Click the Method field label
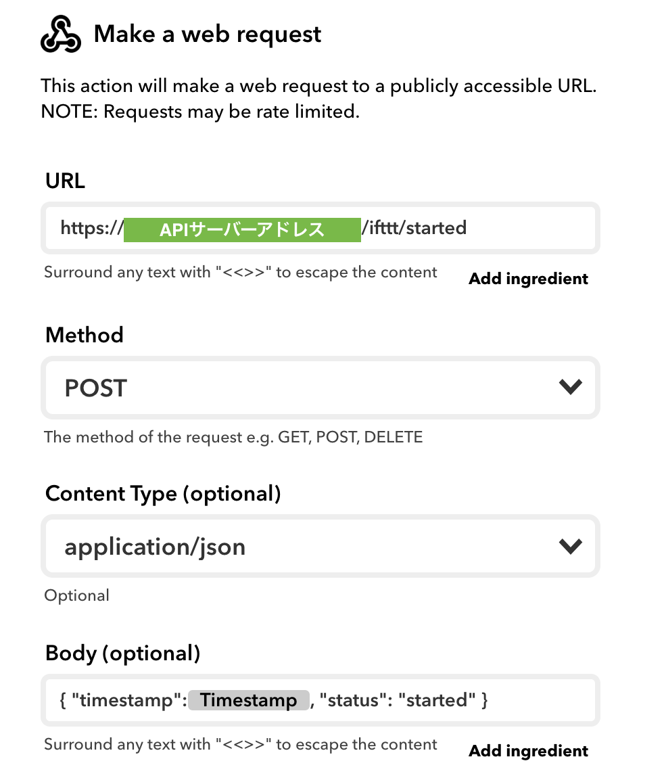Image resolution: width=664 pixels, height=778 pixels. click(85, 335)
